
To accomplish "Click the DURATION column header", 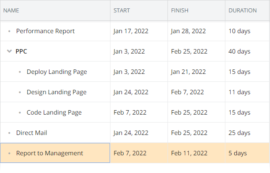I will tap(243, 11).
